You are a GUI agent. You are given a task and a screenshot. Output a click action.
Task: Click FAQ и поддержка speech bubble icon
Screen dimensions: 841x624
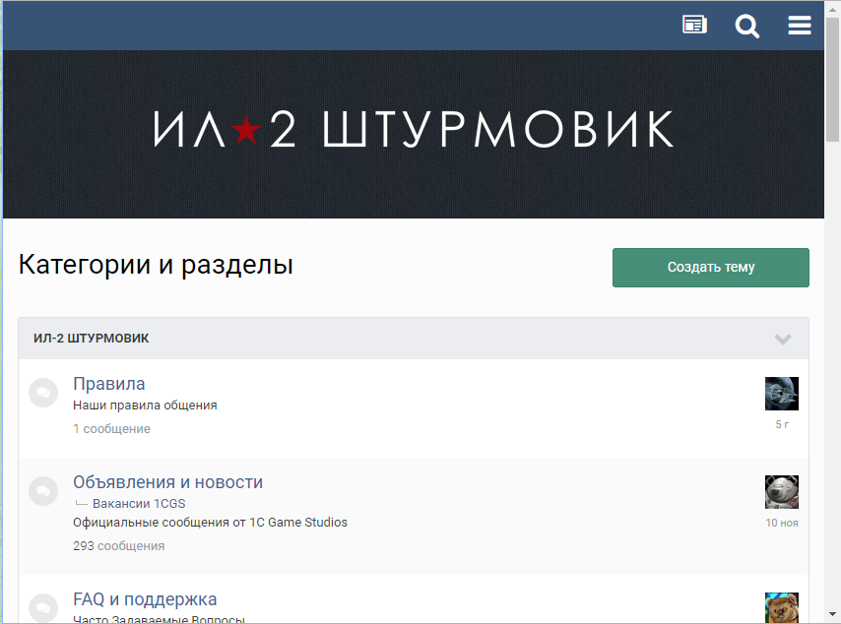coord(43,608)
